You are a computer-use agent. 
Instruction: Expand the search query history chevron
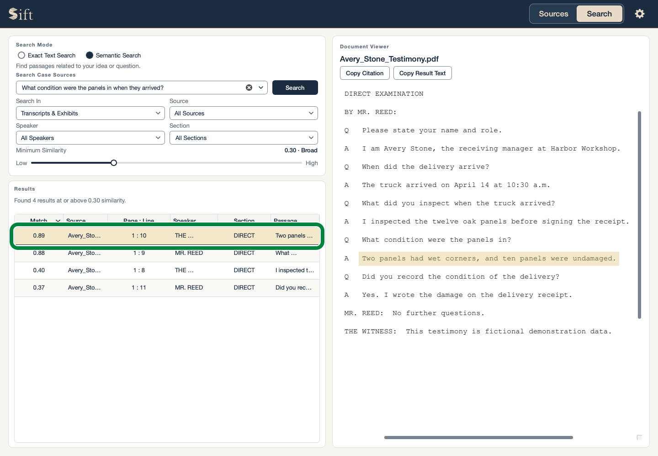click(261, 88)
